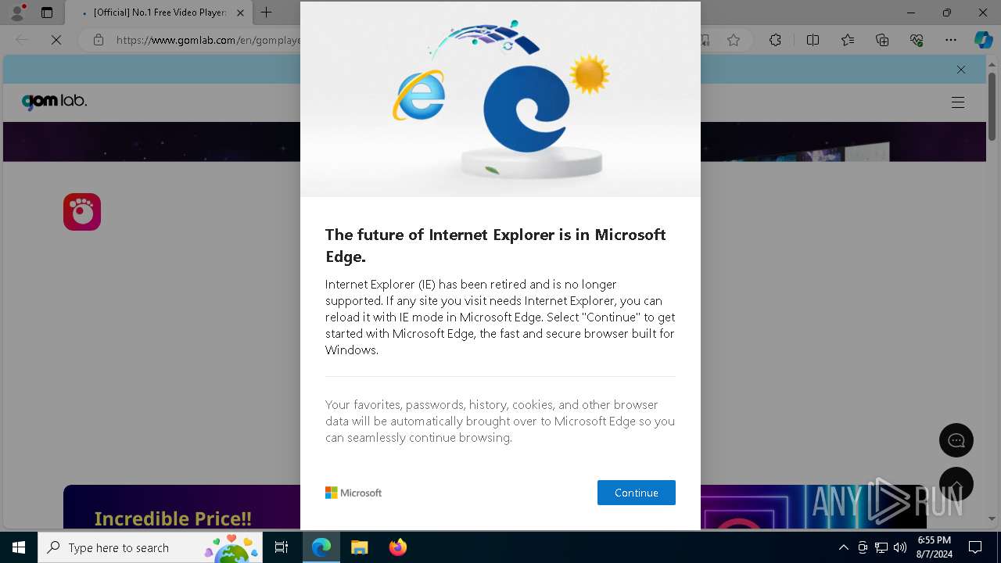Viewport: 1001px width, 563px height.
Task: Toggle split screen view
Action: (813, 40)
